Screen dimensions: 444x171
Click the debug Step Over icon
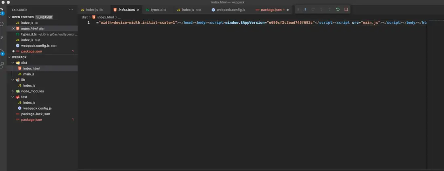tap(313, 9)
